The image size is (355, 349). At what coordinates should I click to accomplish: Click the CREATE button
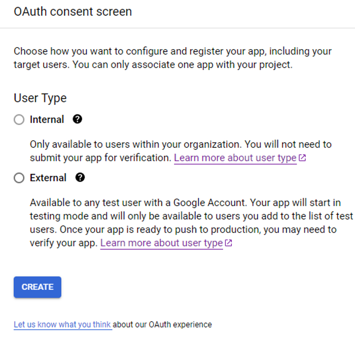tap(38, 287)
